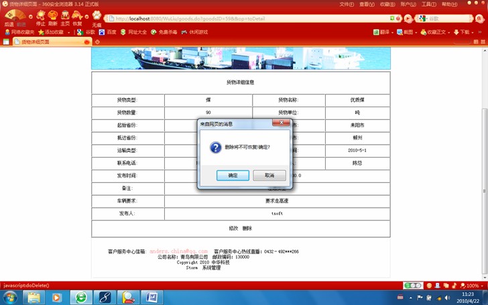Open Word from taskbar
488x305 pixels.
point(152,298)
